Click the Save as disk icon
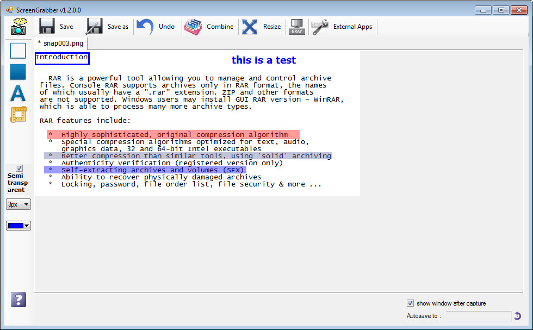Screen dimensions: 533x330 (x=94, y=26)
